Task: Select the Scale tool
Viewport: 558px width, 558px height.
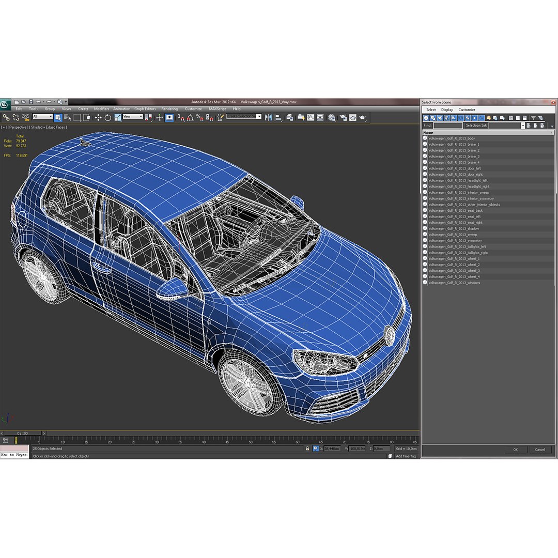Action: (118, 117)
